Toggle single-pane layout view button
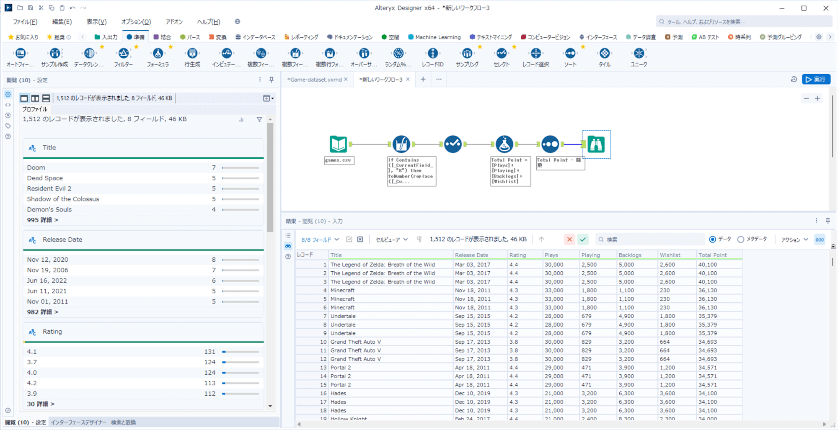Image resolution: width=838 pixels, height=430 pixels. (24, 98)
